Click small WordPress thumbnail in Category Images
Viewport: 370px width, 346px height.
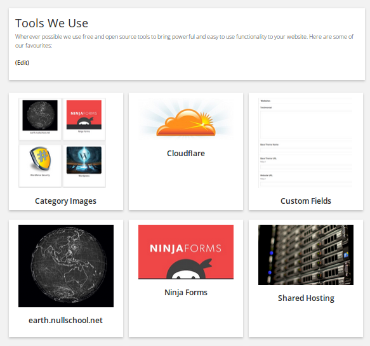coord(84,160)
